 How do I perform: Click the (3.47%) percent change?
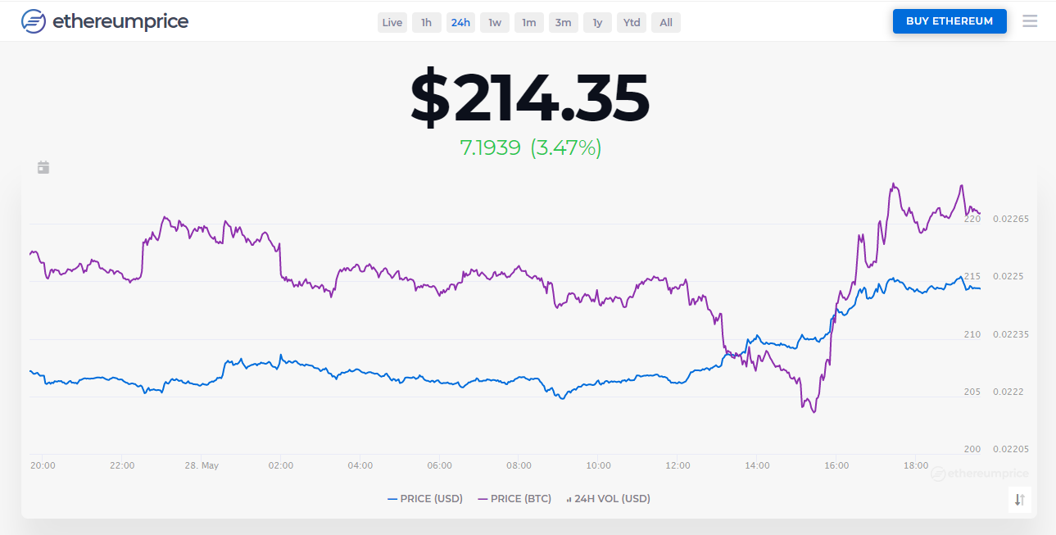coord(566,147)
